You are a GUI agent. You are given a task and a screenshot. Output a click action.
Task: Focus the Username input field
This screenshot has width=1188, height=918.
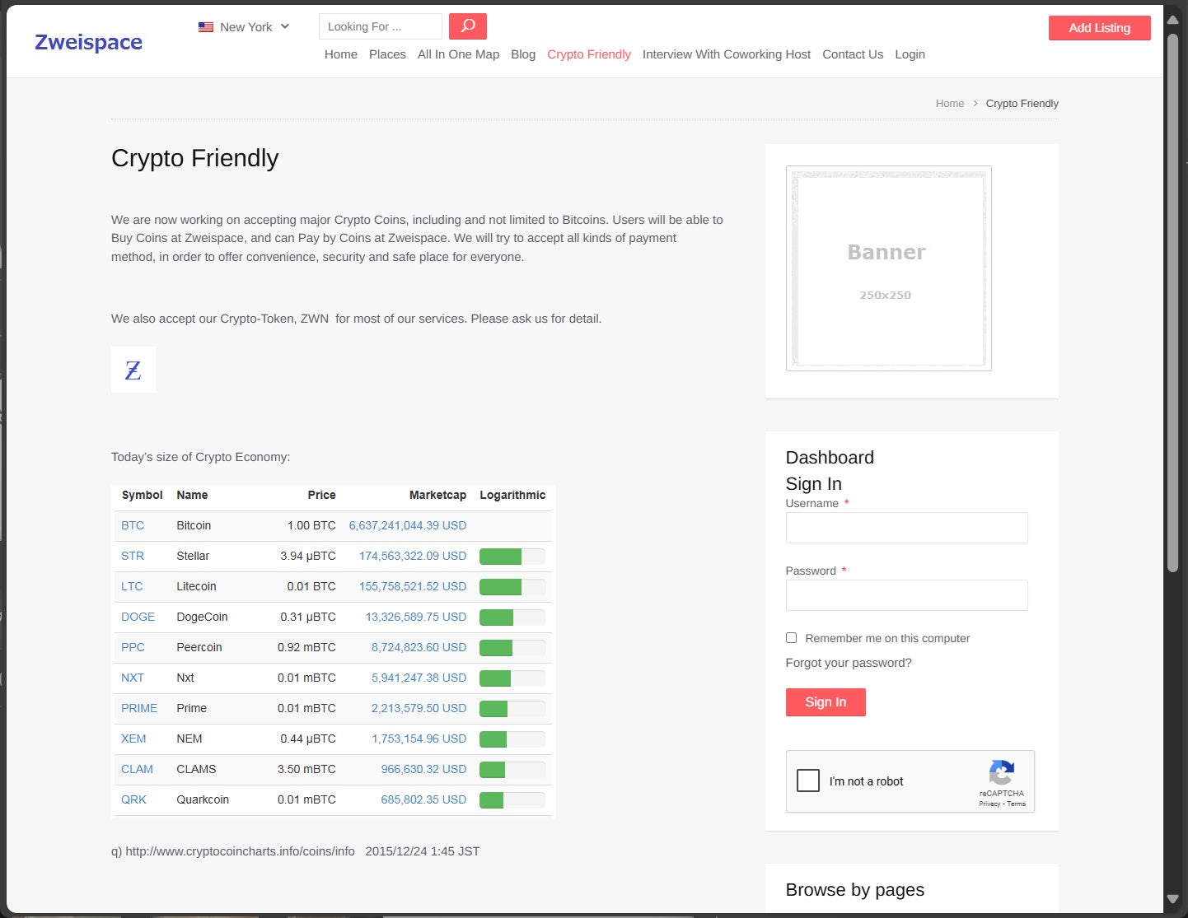click(x=906, y=528)
